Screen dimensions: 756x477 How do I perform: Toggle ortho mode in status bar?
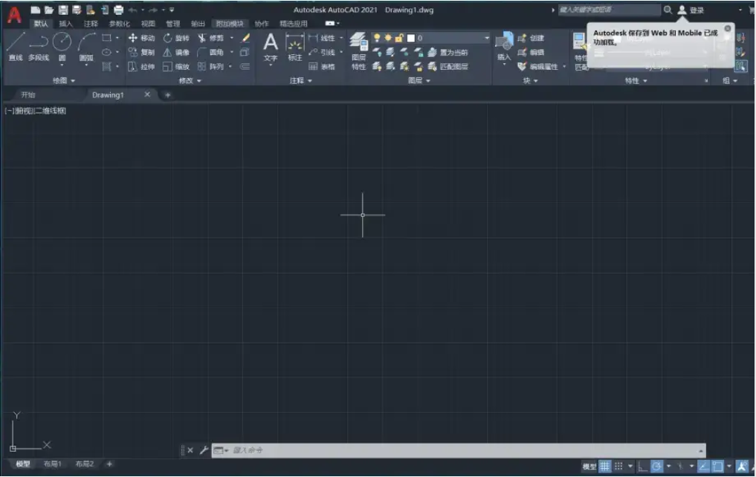(x=643, y=466)
